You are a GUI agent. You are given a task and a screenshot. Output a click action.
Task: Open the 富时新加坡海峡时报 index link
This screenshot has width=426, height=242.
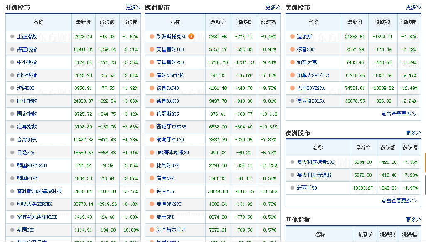coord(39,191)
